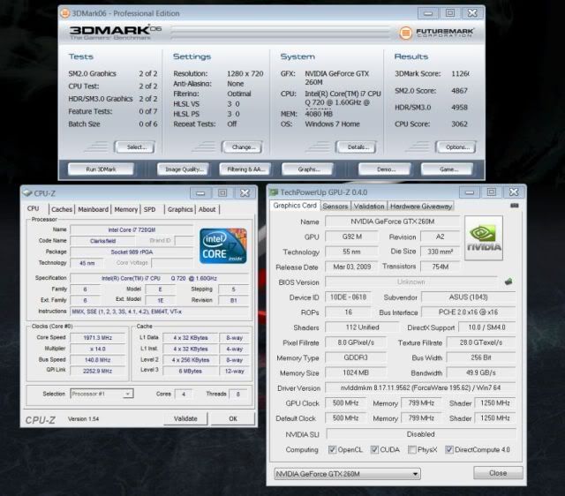Image resolution: width=565 pixels, height=496 pixels.
Task: Click the Demo... button
Action: (385, 169)
